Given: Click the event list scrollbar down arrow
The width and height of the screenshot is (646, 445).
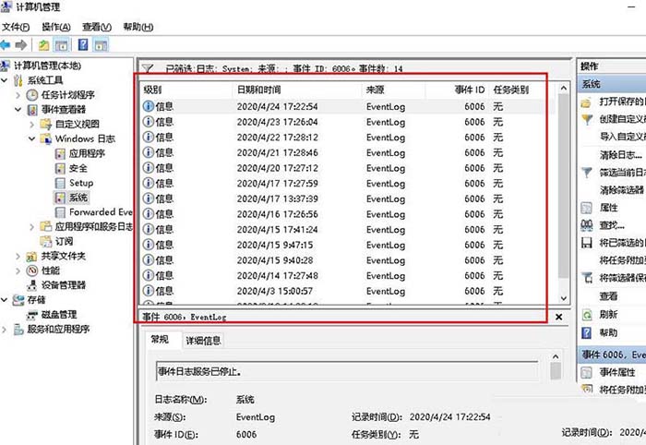Looking at the screenshot, I should click(563, 298).
